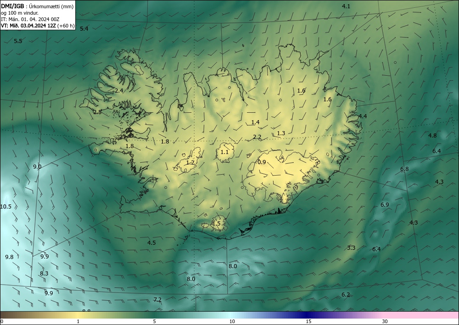This screenshot has width=459, height=325.
Task: Click the map value '2.2'
Action: point(257,137)
